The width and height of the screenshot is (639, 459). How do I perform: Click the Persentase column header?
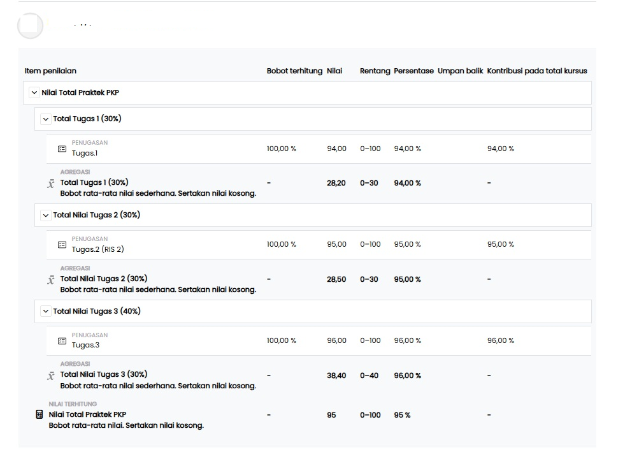click(x=413, y=71)
